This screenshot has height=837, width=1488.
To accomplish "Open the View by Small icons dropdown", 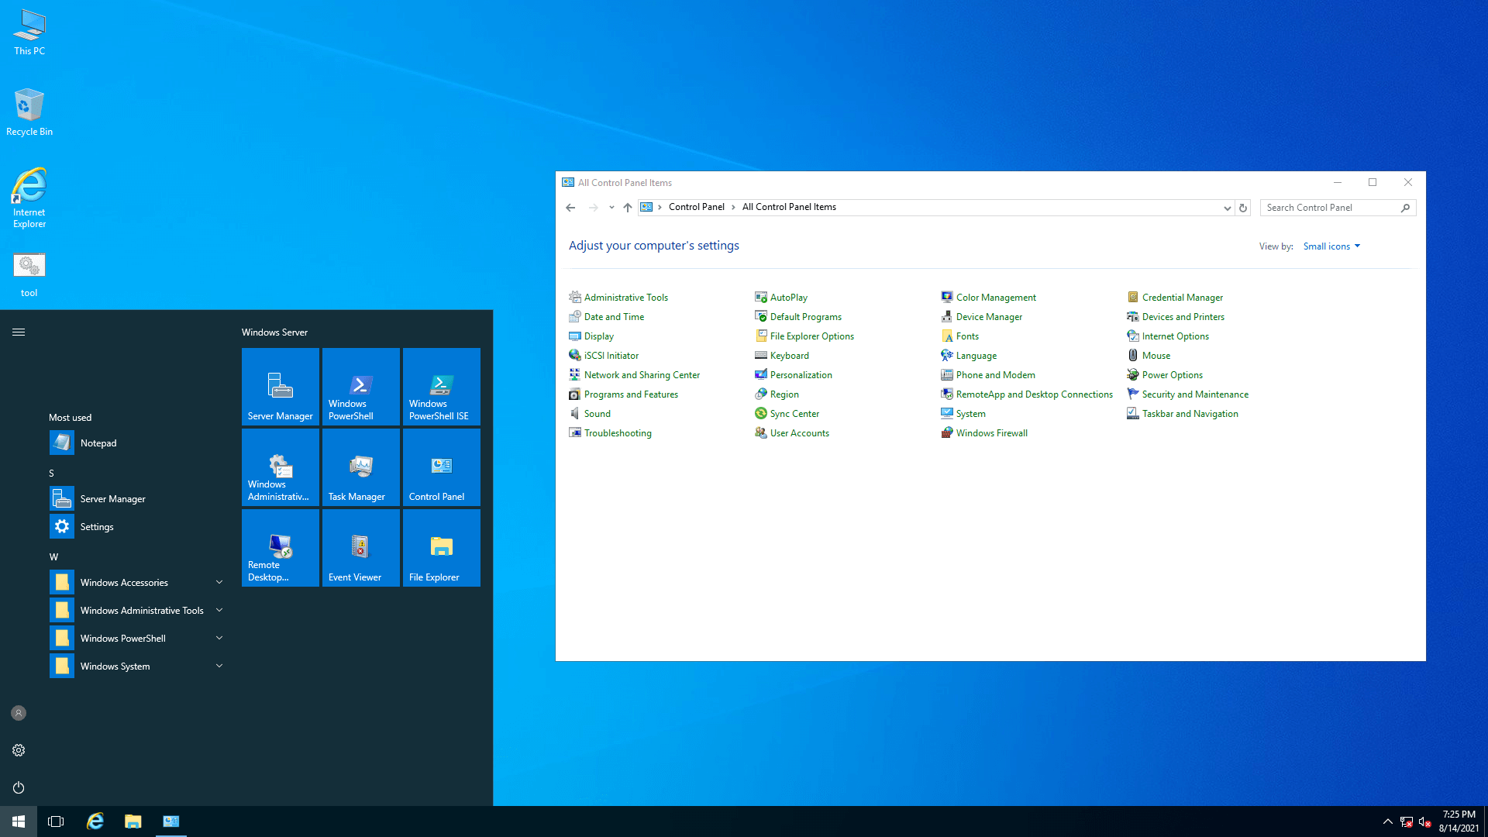I will [1331, 246].
